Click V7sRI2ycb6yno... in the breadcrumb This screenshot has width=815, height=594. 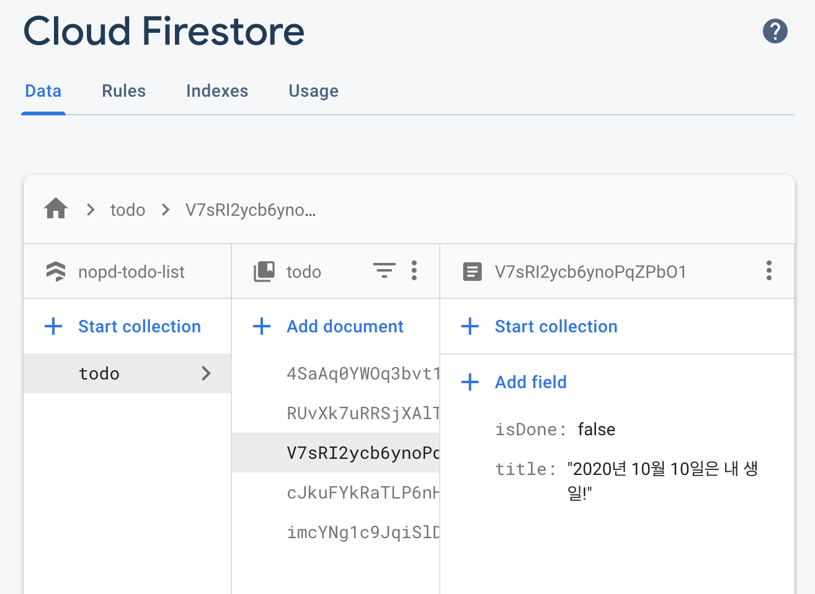click(x=251, y=210)
